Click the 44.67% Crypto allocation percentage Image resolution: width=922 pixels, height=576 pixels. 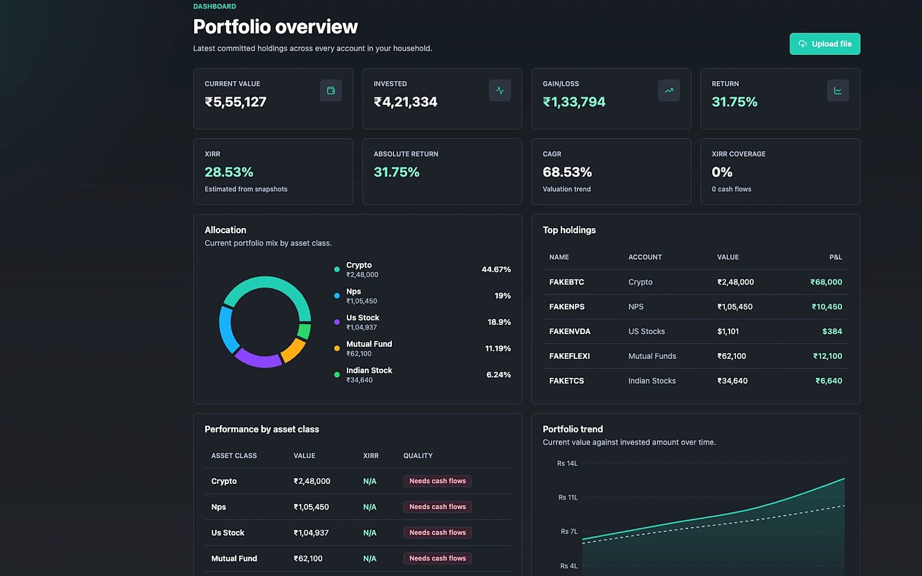tap(496, 270)
